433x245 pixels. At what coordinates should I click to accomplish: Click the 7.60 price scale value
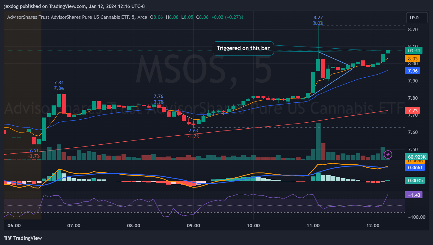413,132
